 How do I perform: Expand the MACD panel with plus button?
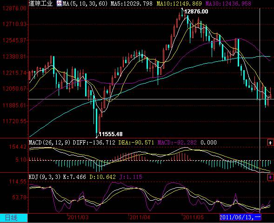point(270,143)
